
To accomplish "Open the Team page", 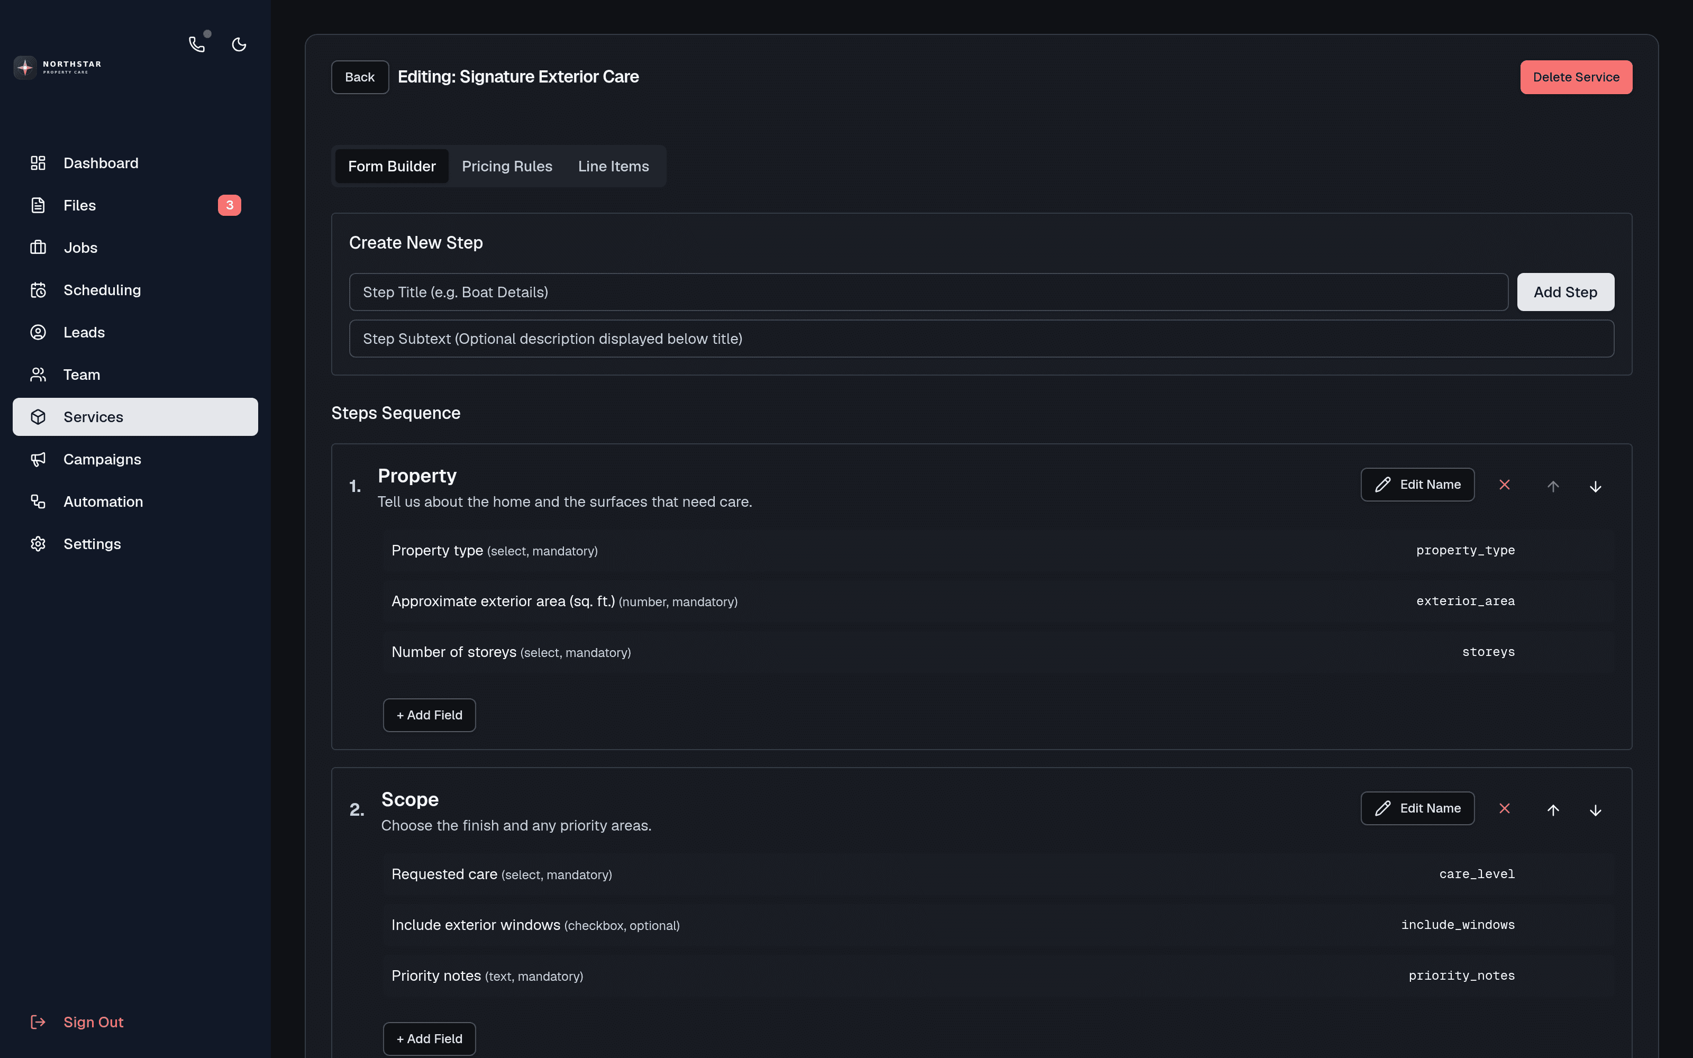I will click(135, 375).
